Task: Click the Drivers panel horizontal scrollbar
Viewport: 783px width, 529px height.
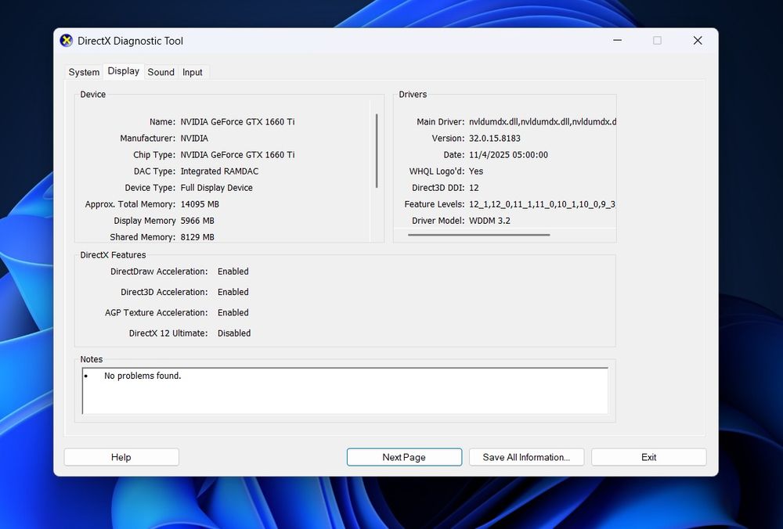Action: click(x=479, y=235)
